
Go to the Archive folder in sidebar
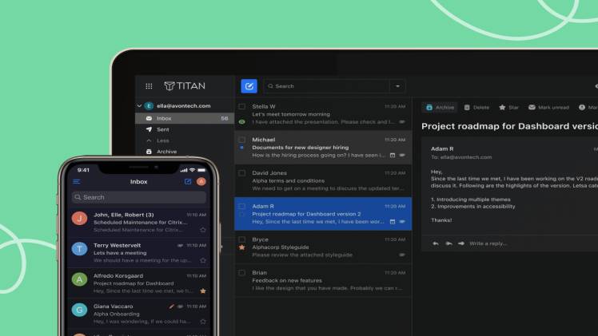tap(166, 152)
